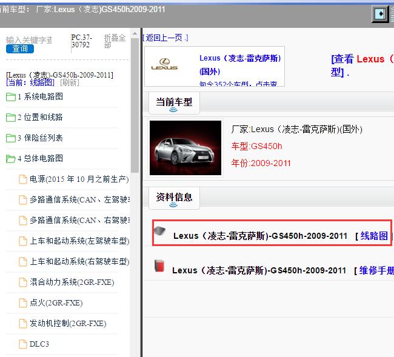Select the 资料信息 tab
Screen dimensions: 394x357
174,198
